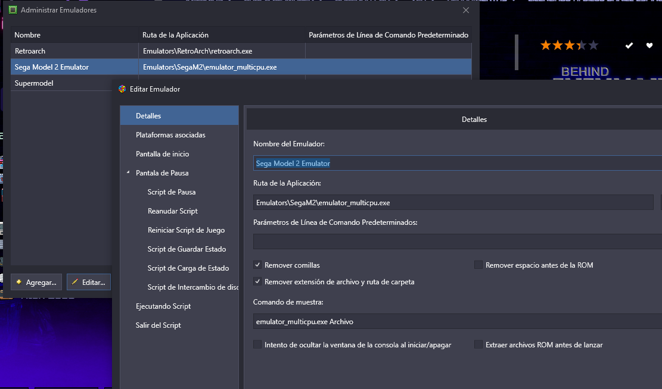The width and height of the screenshot is (662, 389).
Task: Toggle Remover extensión de archivo y ruta de carpeta
Action: tap(257, 281)
